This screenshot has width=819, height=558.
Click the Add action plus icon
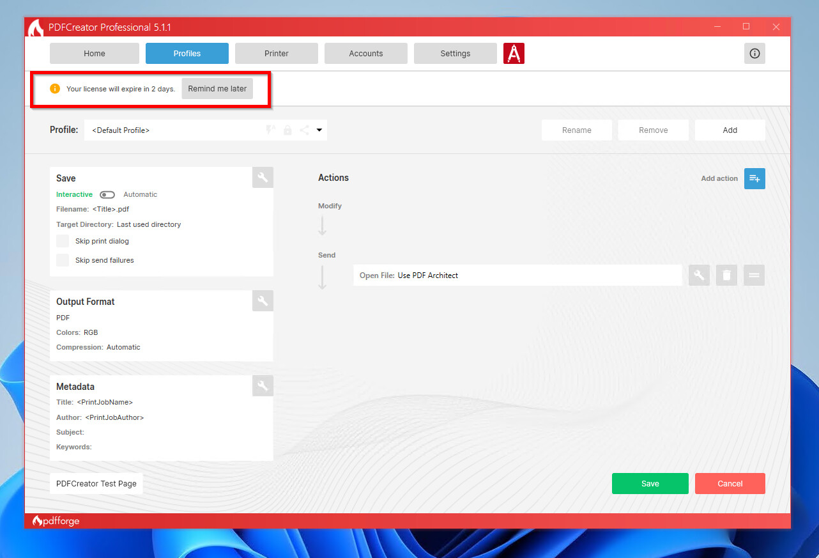click(x=754, y=179)
